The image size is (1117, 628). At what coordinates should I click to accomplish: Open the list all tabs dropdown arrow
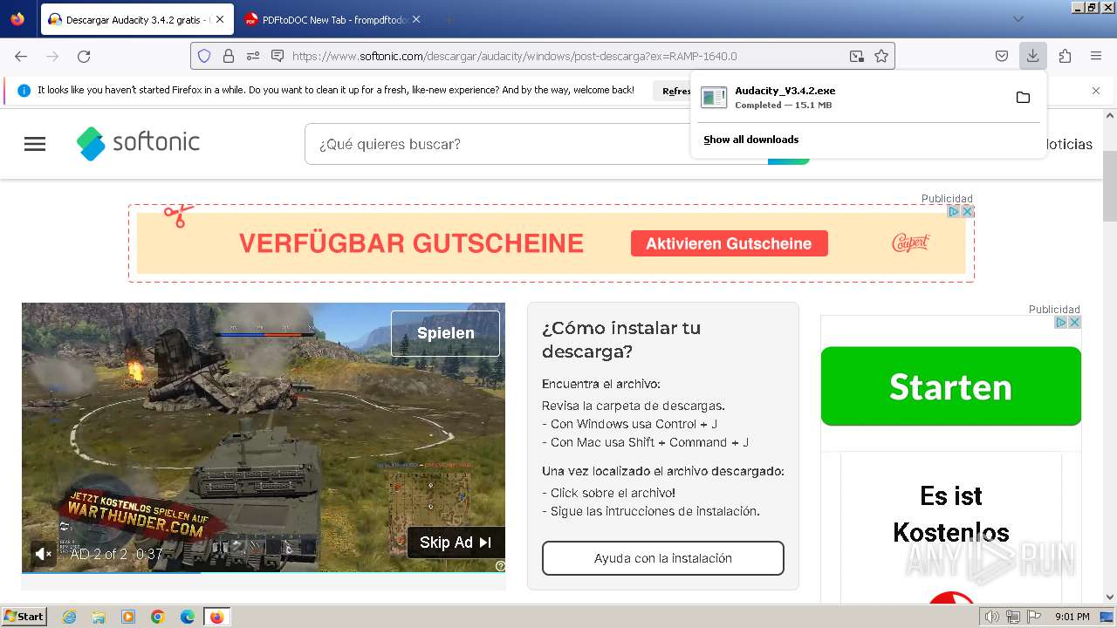[1018, 19]
